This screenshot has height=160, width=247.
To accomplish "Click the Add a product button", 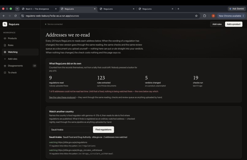I will [x=234, y=24].
